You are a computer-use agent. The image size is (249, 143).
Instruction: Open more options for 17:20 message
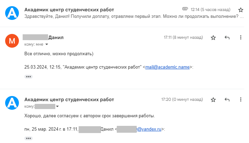[240, 99]
